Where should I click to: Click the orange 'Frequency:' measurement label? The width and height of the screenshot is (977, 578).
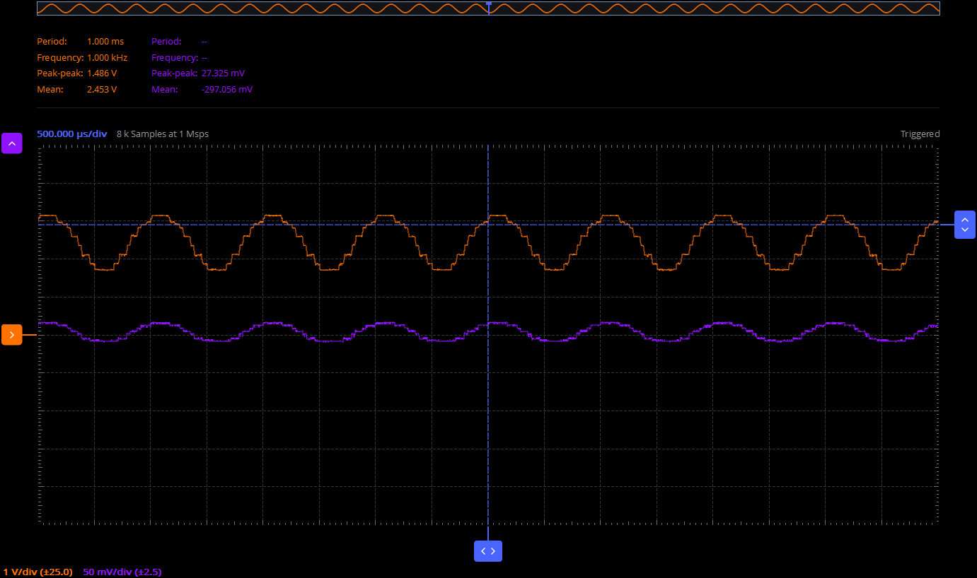[x=60, y=58]
